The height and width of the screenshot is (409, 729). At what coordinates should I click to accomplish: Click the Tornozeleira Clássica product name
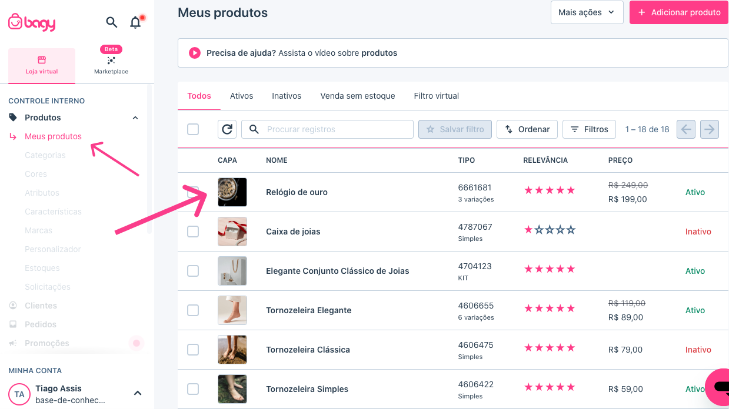pos(308,350)
